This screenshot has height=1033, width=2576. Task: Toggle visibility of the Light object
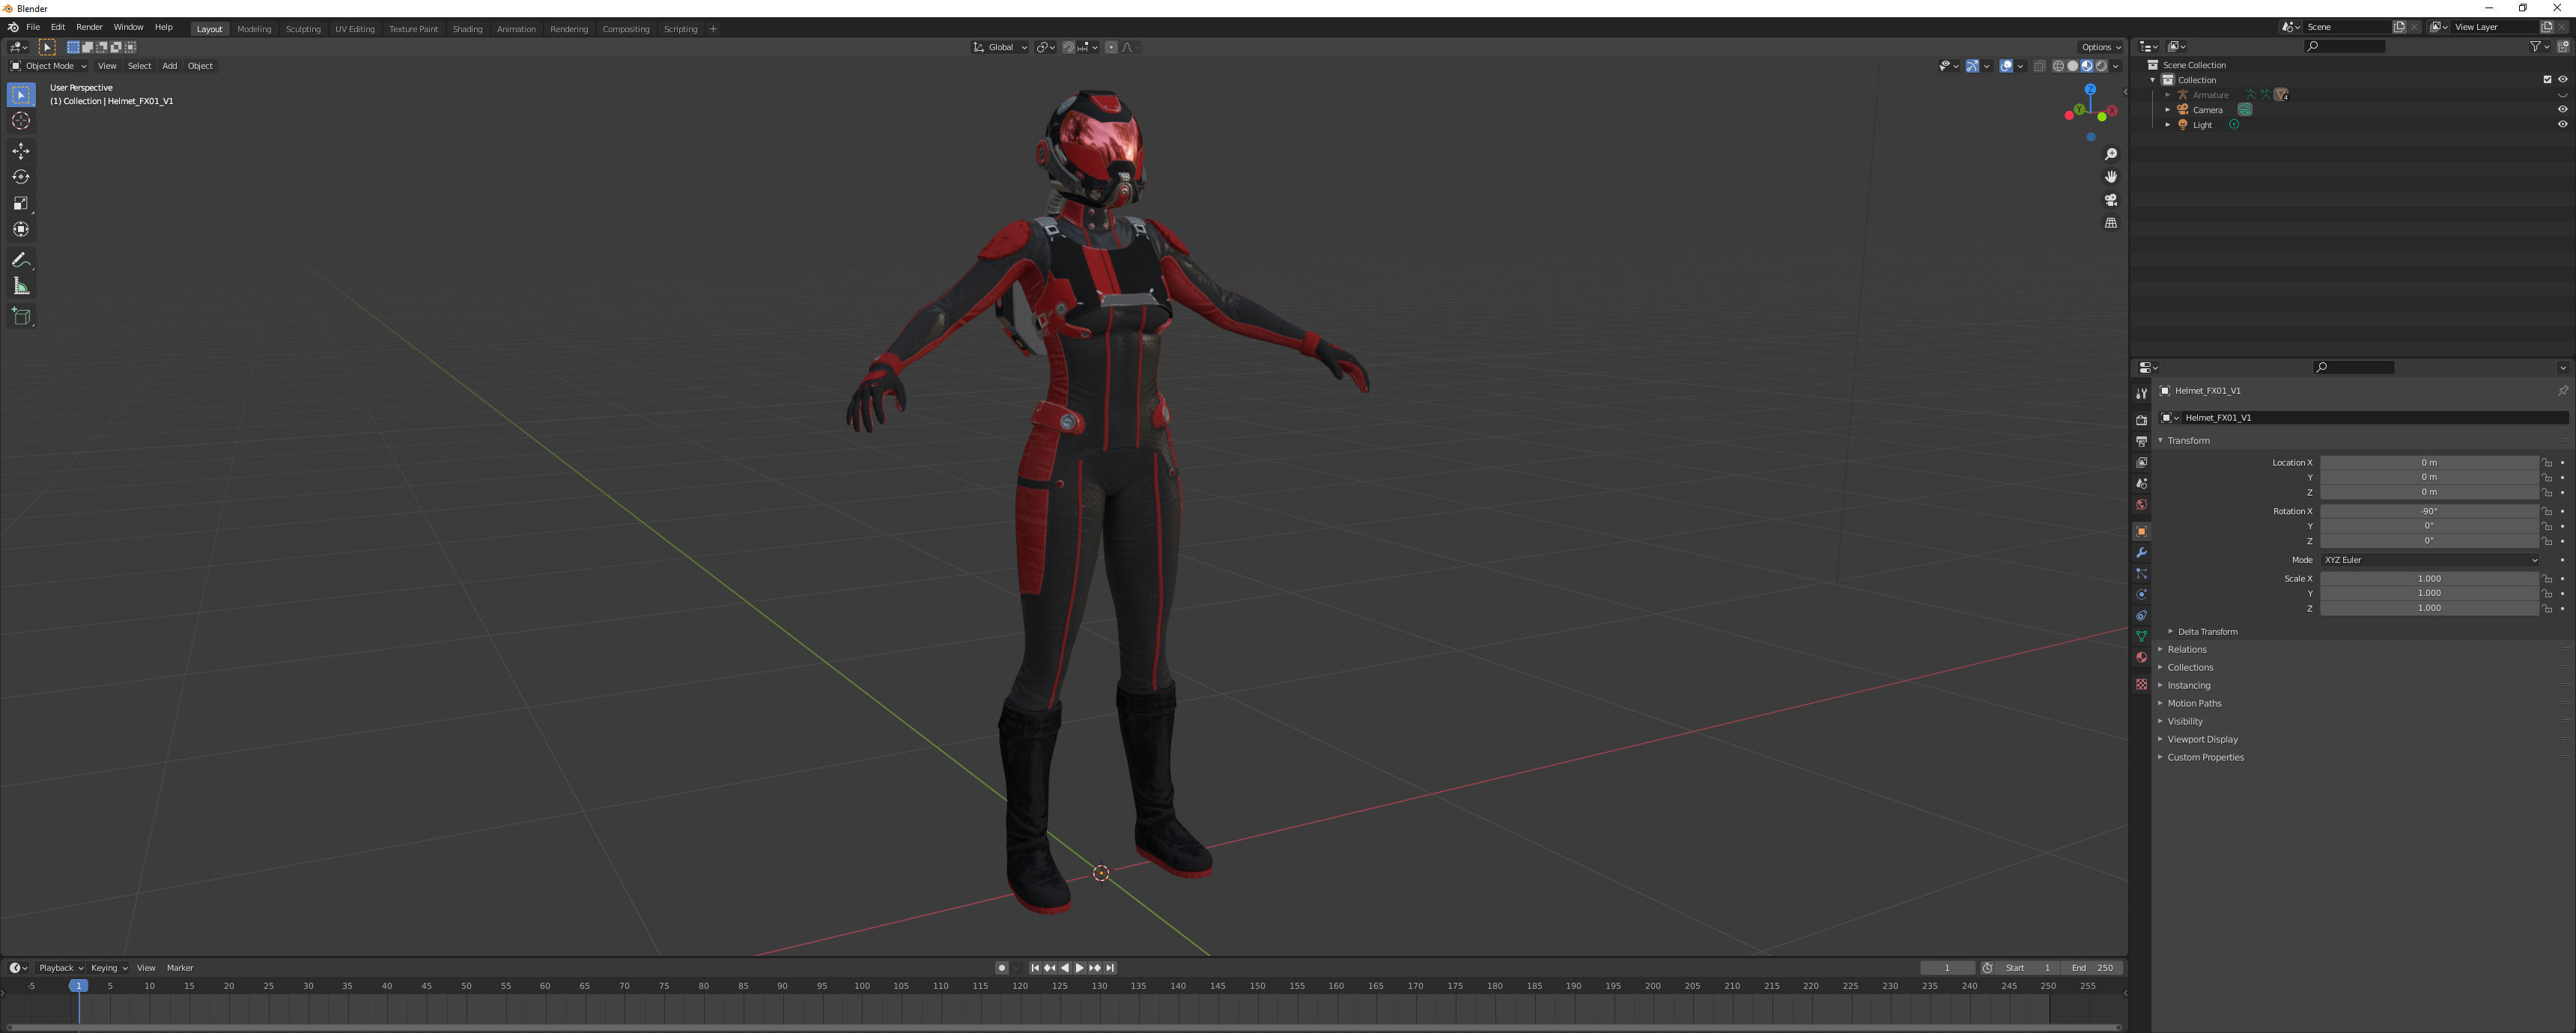click(2562, 125)
